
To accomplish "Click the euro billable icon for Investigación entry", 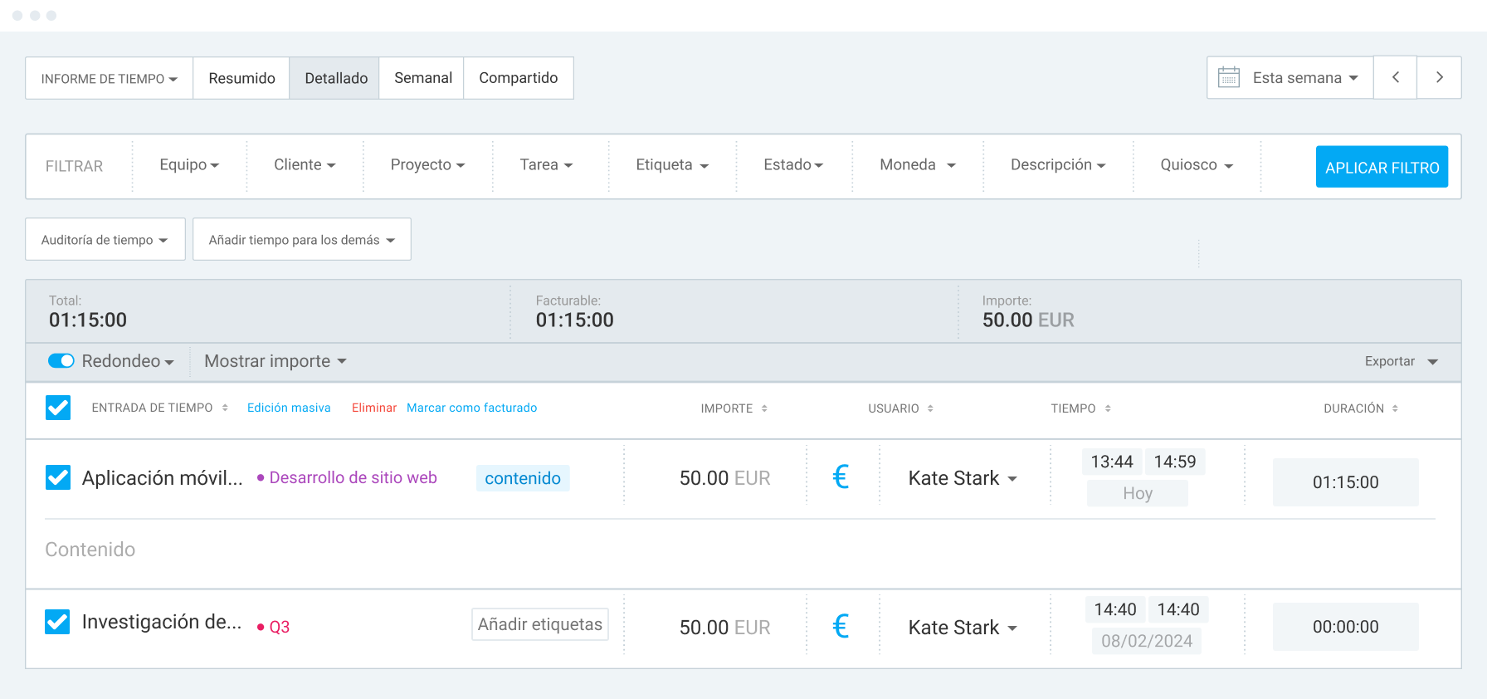I will (x=841, y=627).
